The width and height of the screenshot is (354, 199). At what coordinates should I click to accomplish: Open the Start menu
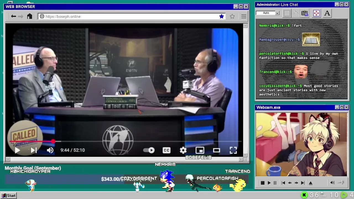pos(8,195)
